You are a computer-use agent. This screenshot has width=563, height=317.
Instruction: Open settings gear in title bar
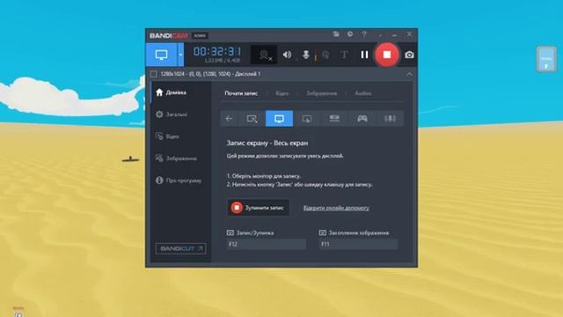[x=350, y=34]
